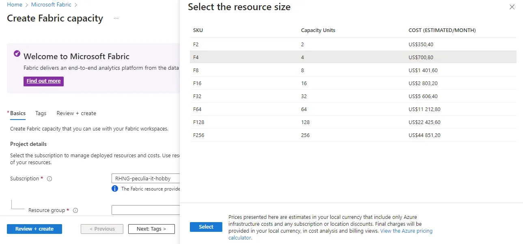Click the capacity units value 32

click(304, 96)
